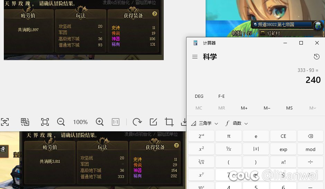Expand the 函数 functions dropdown
Screen dimensions: 325x189
point(237,123)
